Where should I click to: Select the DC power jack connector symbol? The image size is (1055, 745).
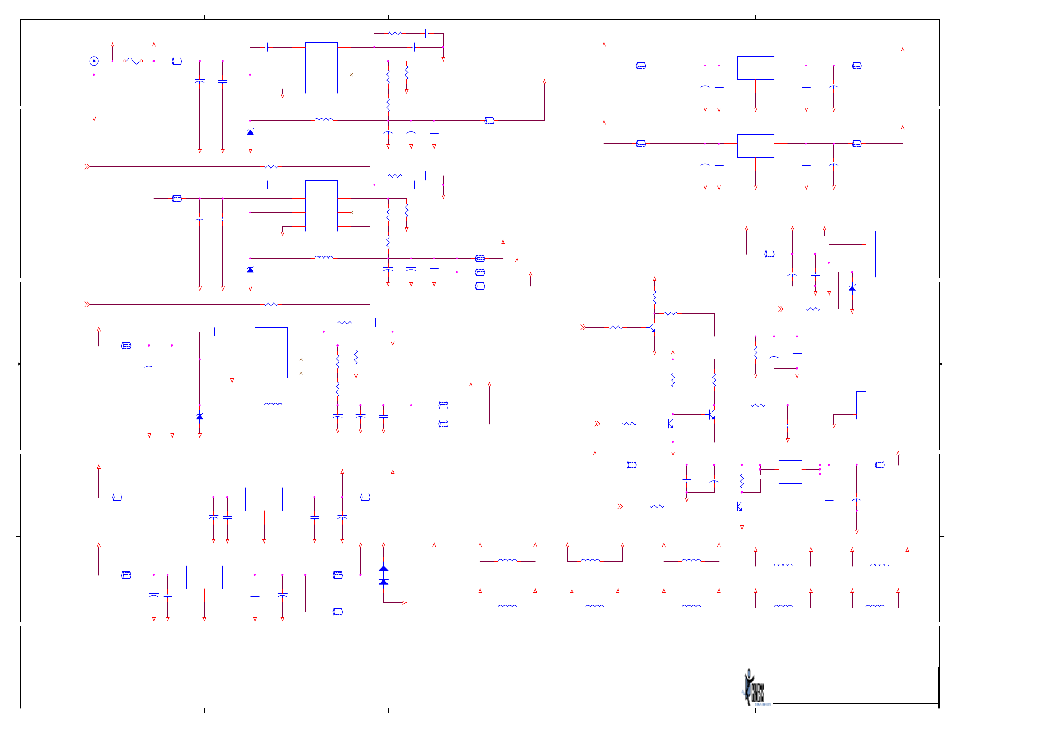94,61
